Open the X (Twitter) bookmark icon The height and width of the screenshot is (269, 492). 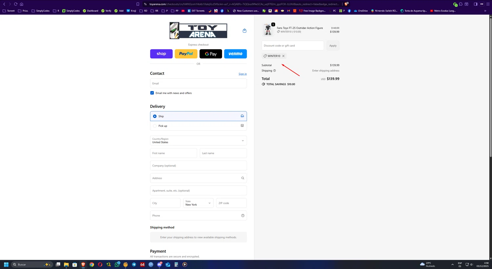(228, 11)
